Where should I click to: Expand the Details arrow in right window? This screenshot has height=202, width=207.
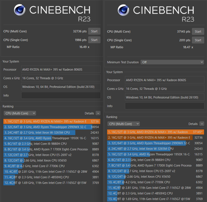[202, 124]
